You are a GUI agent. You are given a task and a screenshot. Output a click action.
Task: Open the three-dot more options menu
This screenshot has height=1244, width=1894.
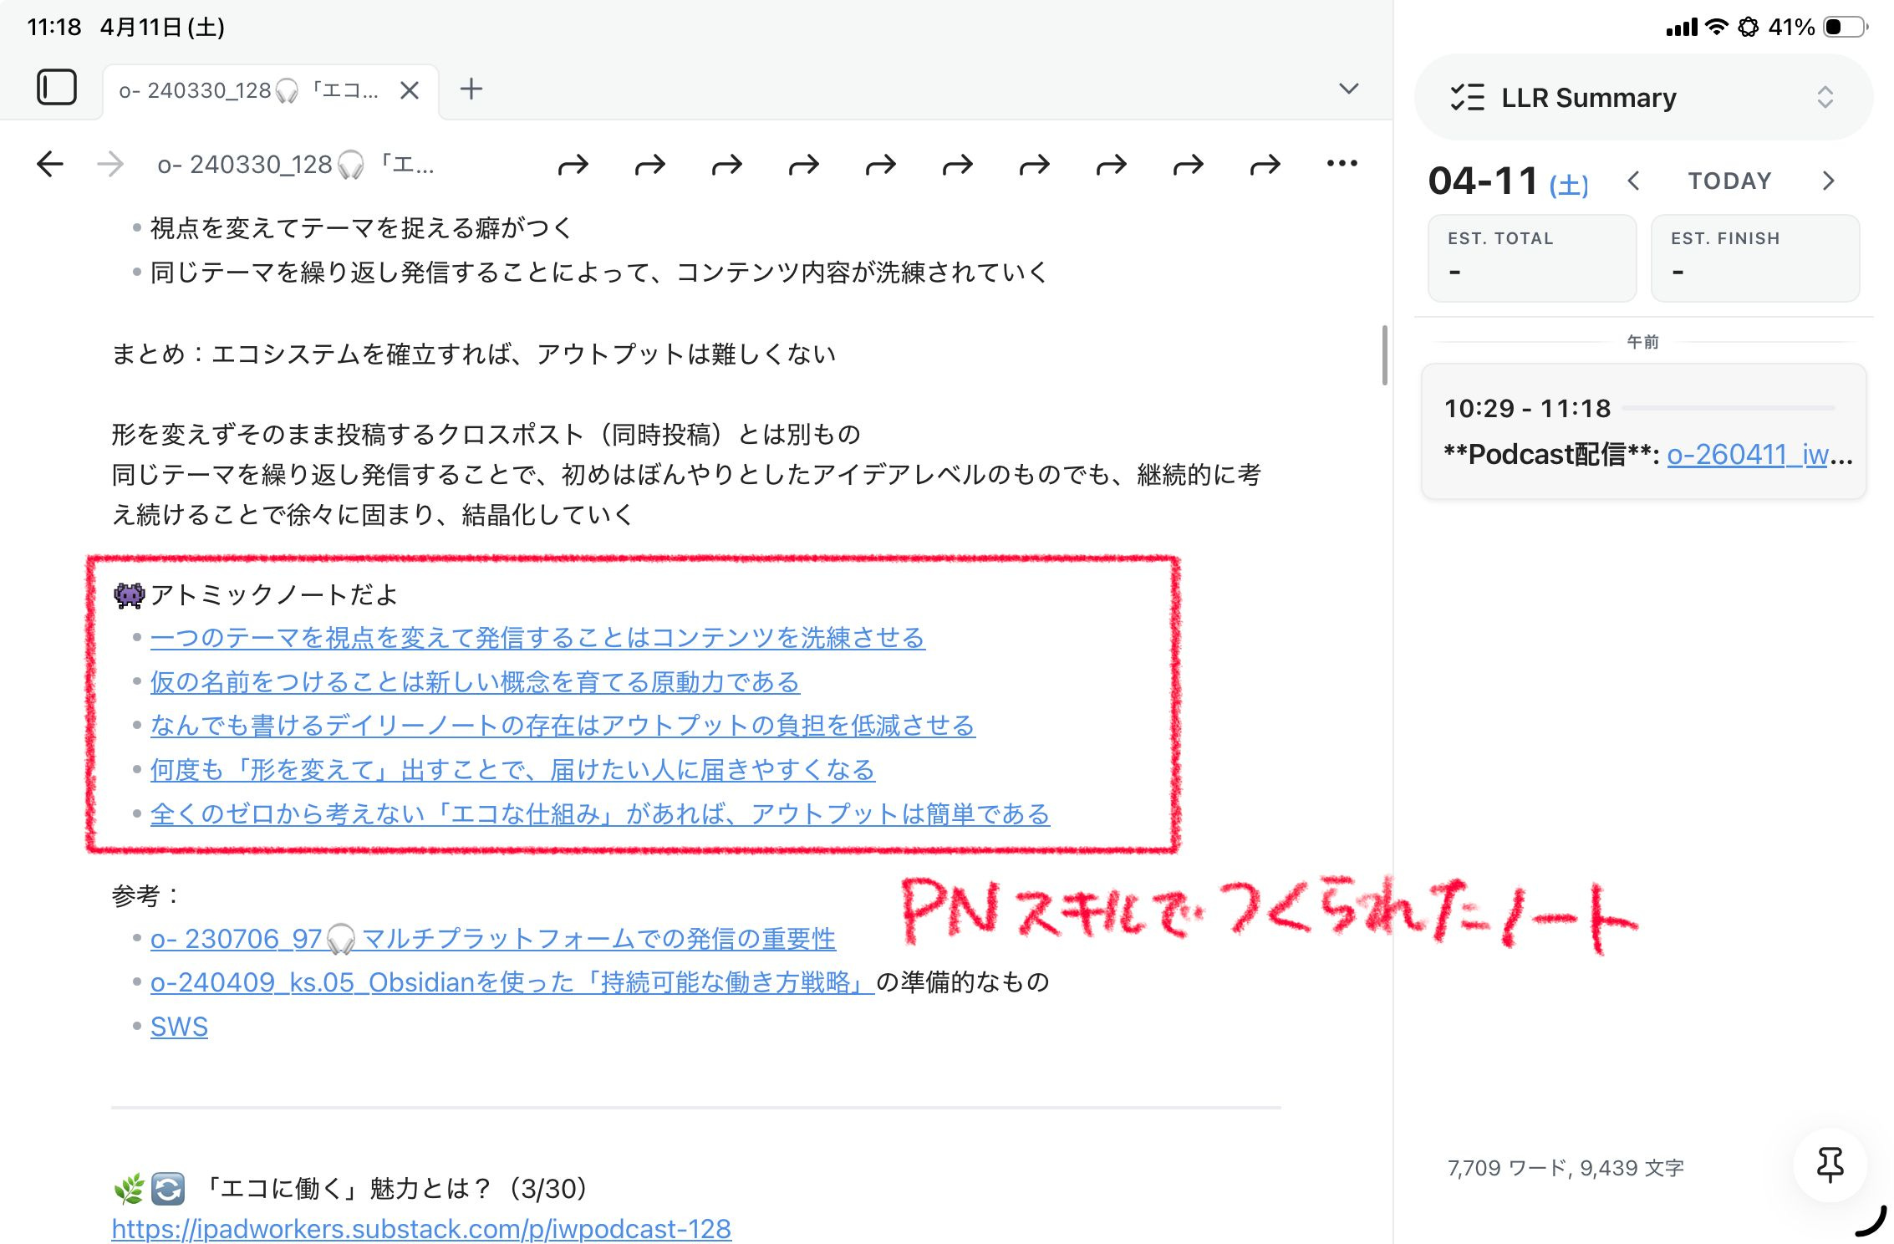click(x=1342, y=164)
